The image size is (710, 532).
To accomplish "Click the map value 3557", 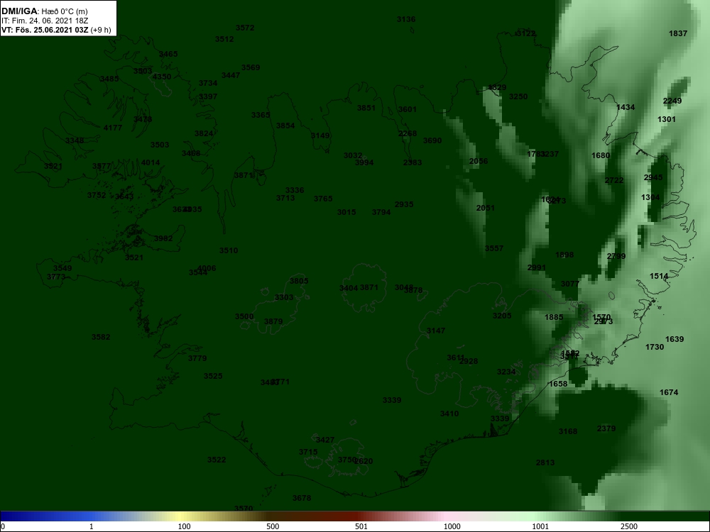I will tap(494, 249).
